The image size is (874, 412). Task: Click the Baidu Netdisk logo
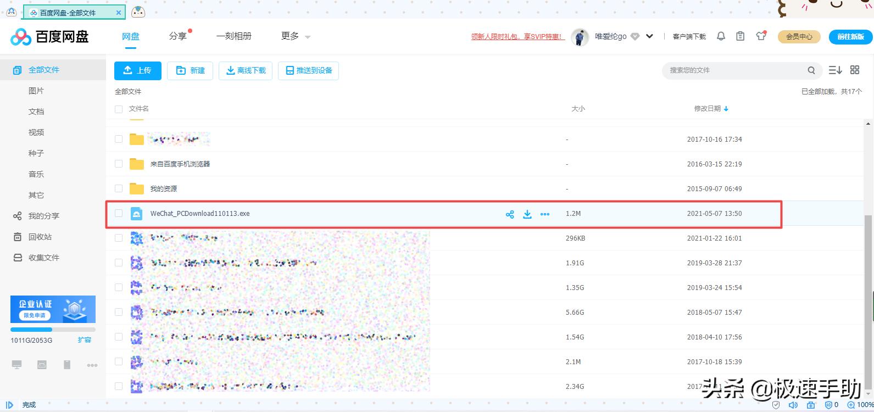(49, 37)
